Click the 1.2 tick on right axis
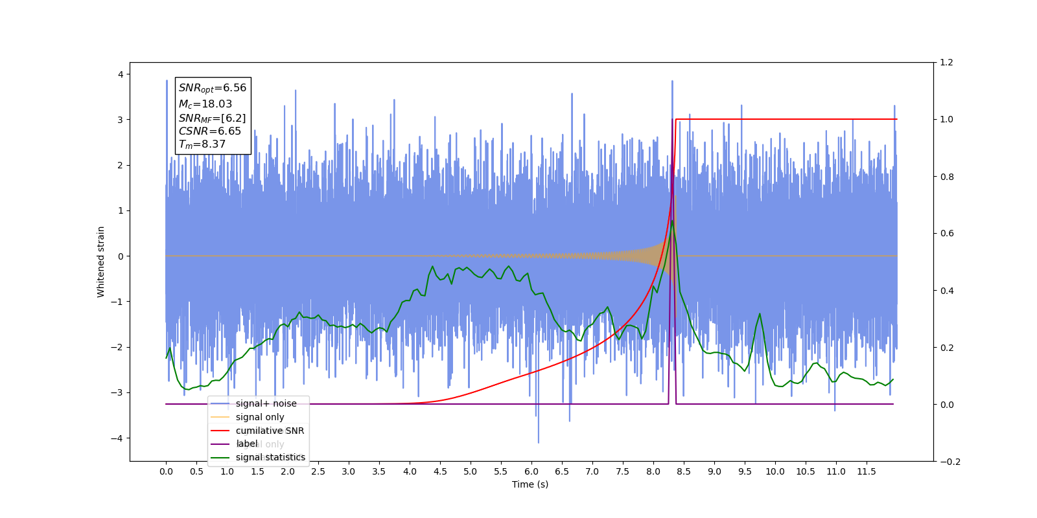 click(946, 62)
